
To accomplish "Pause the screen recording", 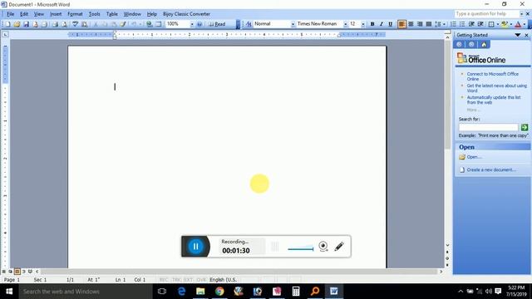I will pyautogui.click(x=195, y=247).
